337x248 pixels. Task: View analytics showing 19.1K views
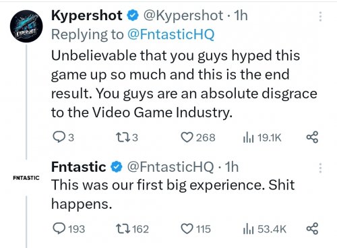click(262, 137)
